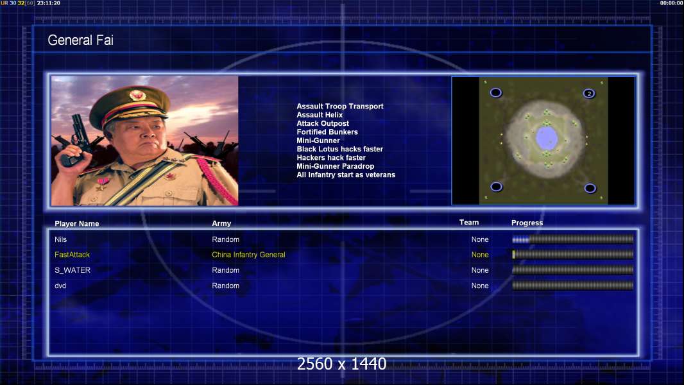This screenshot has width=684, height=385.
Task: Click the Mini-Gunner Paradrop entry
Action: tap(335, 166)
